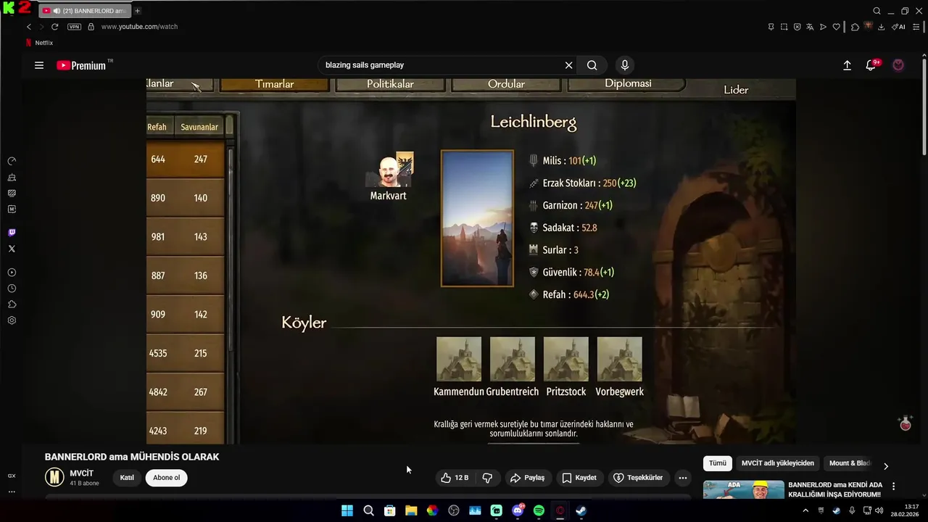
Task: Open the MVCİT channel avatar
Action: click(54, 477)
